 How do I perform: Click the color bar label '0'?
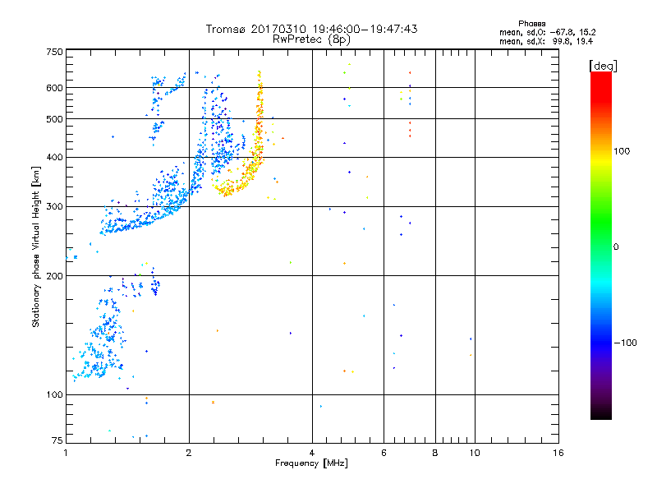click(x=616, y=247)
